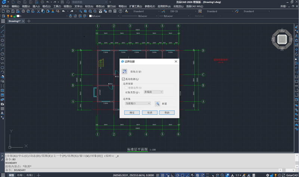
Task: Toggle the 孤岛检测 island detection checkbox
Action: point(124,79)
